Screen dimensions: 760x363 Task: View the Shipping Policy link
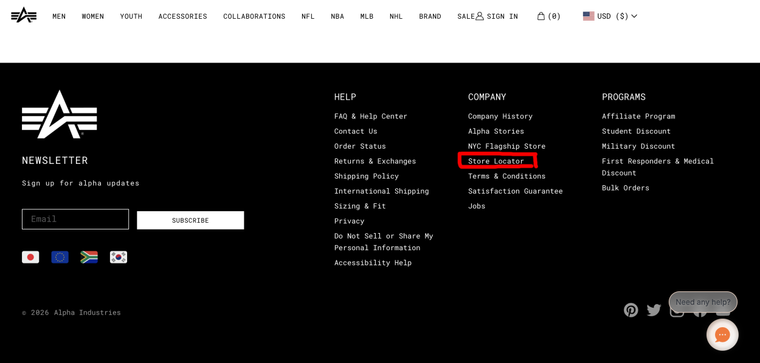pos(367,176)
